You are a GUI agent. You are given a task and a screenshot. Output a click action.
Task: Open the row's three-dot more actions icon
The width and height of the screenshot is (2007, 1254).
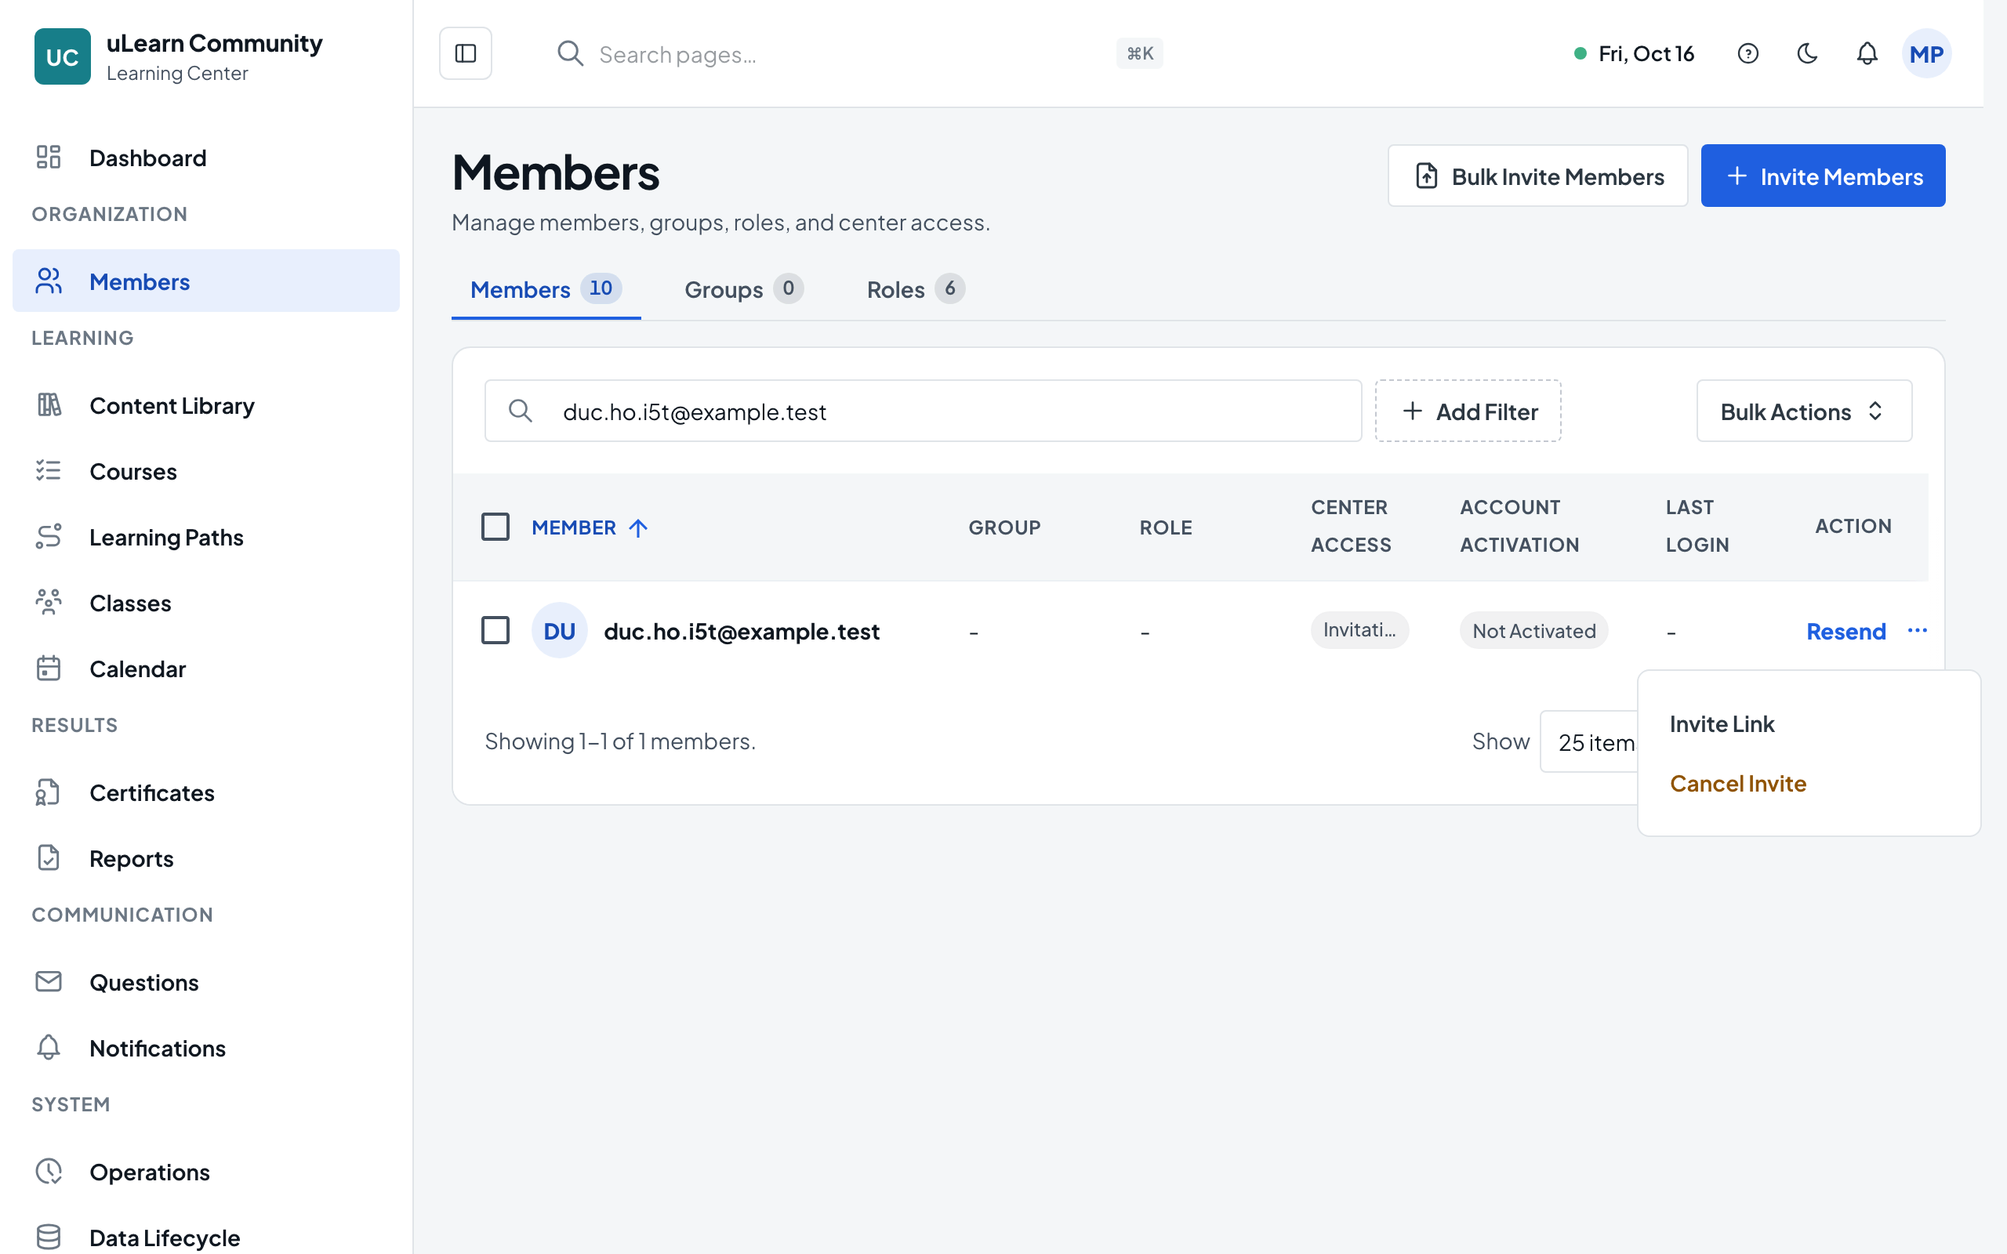1918,630
